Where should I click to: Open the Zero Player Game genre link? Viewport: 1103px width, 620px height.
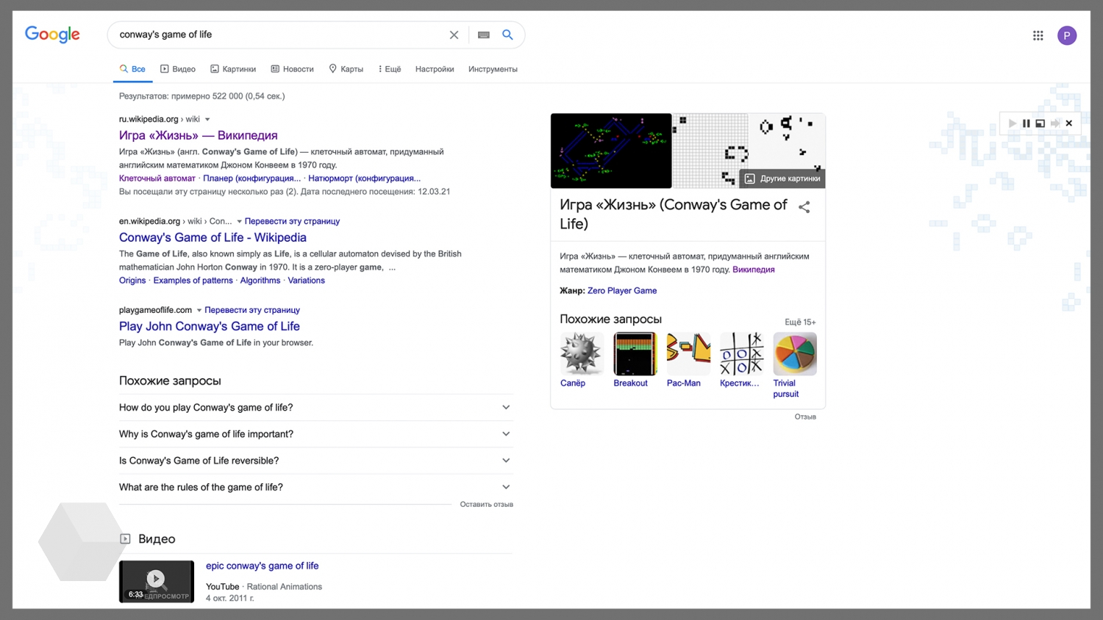point(622,291)
